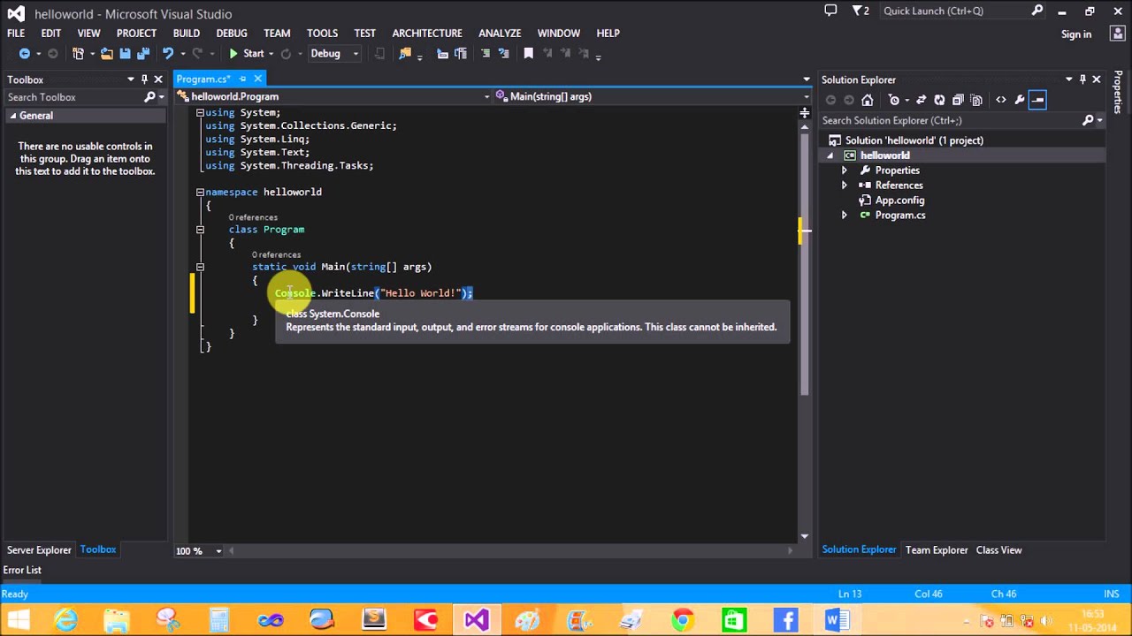Toggle auto-hide pin on Solution Explorer panel
The height and width of the screenshot is (636, 1132).
tap(1082, 79)
